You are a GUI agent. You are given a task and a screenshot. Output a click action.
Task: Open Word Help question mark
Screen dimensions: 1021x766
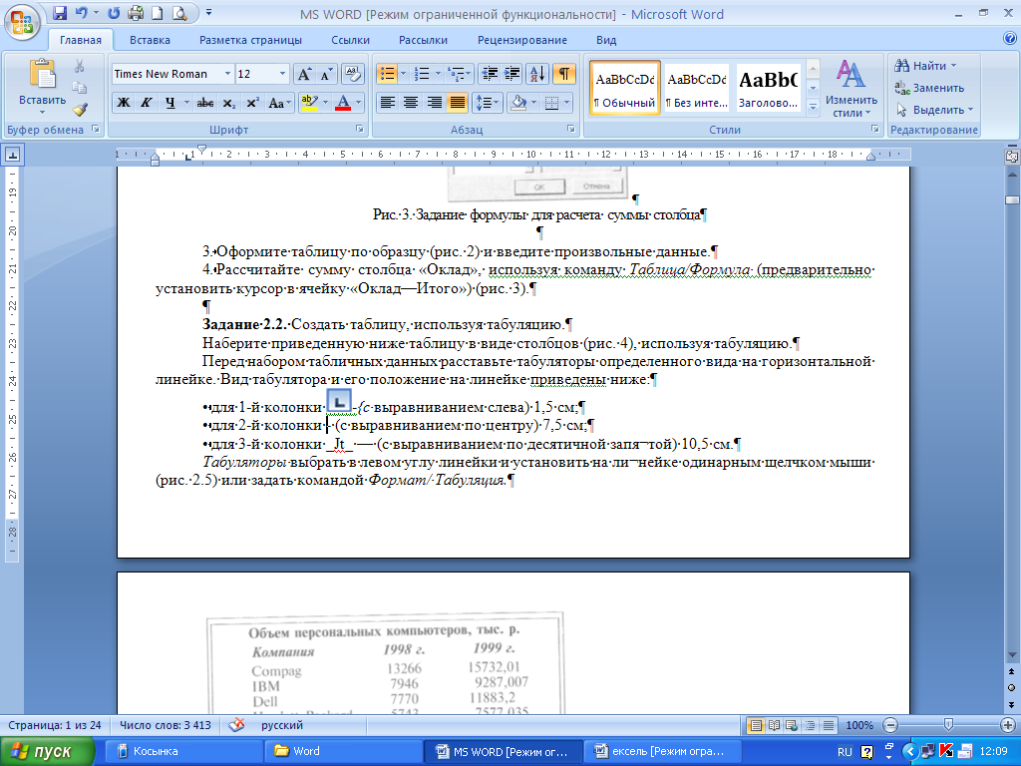point(1009,39)
